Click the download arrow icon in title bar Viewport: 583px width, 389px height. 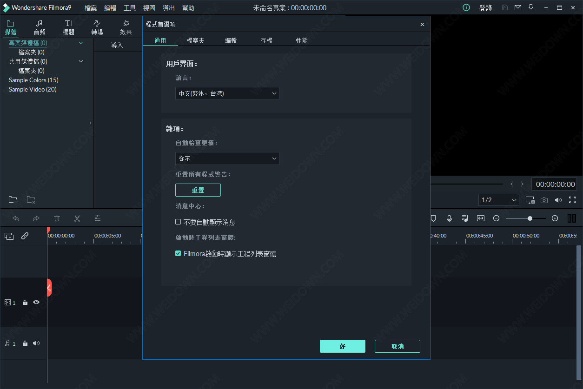point(531,8)
